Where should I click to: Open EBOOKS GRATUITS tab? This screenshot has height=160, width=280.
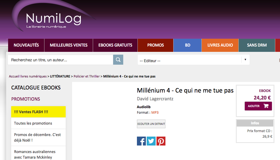tap(115, 45)
